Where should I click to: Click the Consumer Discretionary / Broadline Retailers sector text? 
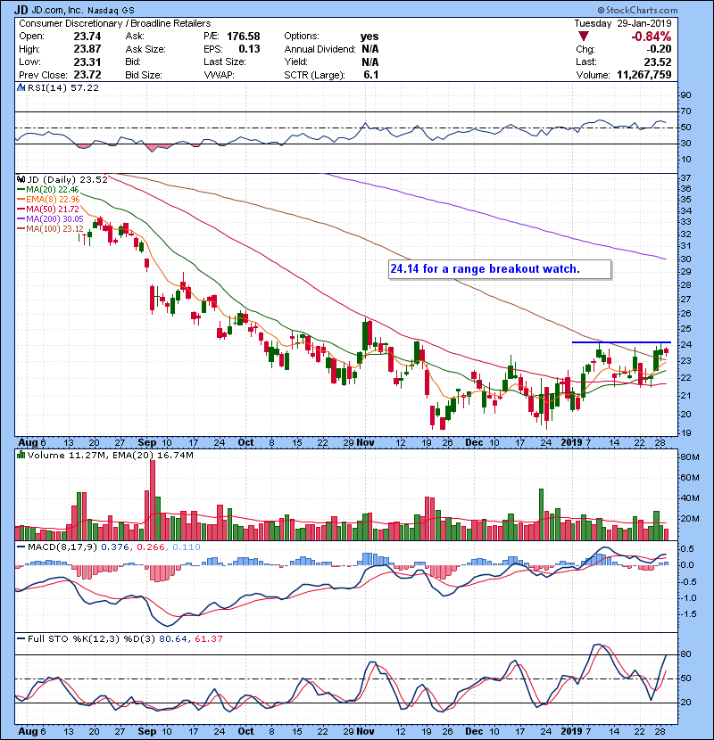pyautogui.click(x=115, y=22)
